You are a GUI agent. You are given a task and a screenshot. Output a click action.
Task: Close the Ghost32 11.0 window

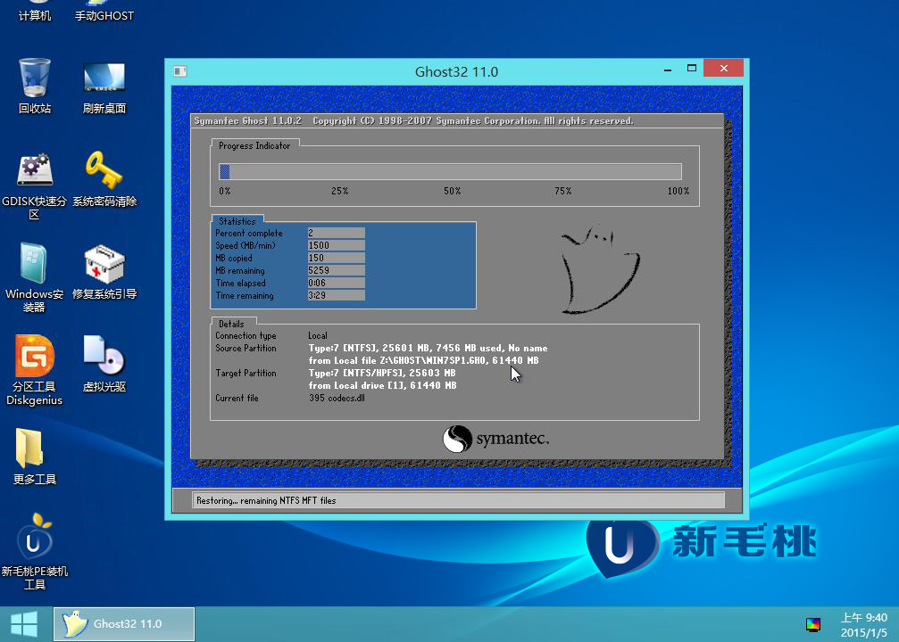723,68
